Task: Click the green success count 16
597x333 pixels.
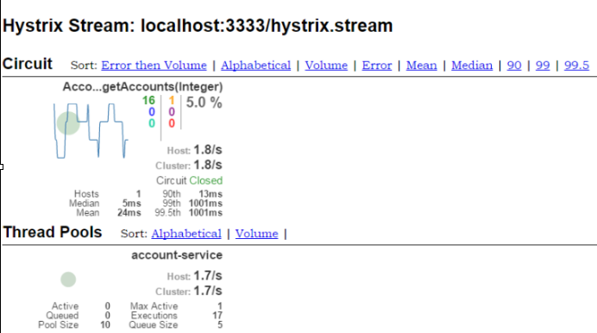Action: point(148,100)
